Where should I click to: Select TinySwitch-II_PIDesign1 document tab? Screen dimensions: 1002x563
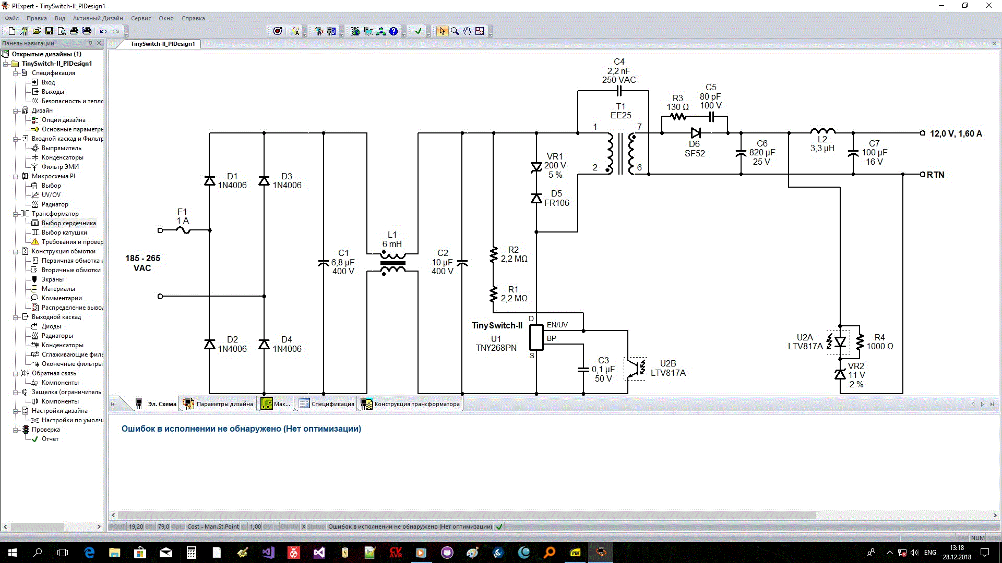click(163, 44)
